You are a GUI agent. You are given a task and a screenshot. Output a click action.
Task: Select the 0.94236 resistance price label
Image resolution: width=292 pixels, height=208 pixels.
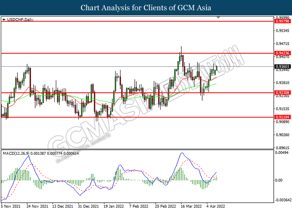[282, 53]
